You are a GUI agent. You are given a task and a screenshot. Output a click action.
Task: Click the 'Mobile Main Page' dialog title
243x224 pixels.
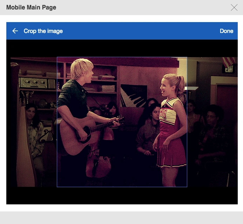pyautogui.click(x=31, y=7)
